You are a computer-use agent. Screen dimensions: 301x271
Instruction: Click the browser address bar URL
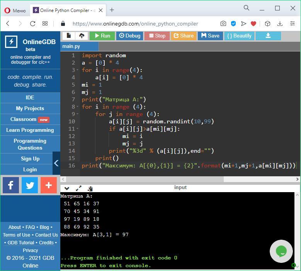tap(135, 24)
